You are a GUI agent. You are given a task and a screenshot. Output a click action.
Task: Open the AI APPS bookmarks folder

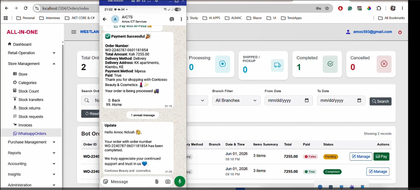click(211, 18)
